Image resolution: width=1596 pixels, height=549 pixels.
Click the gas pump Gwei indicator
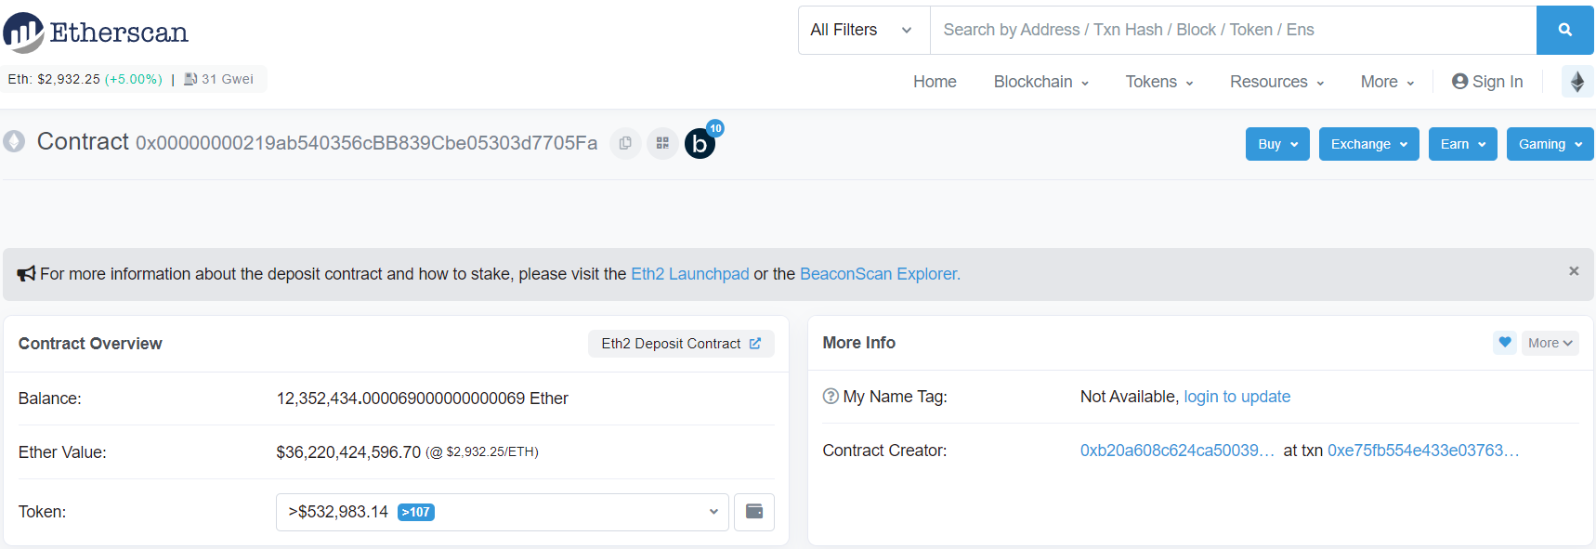pos(218,79)
